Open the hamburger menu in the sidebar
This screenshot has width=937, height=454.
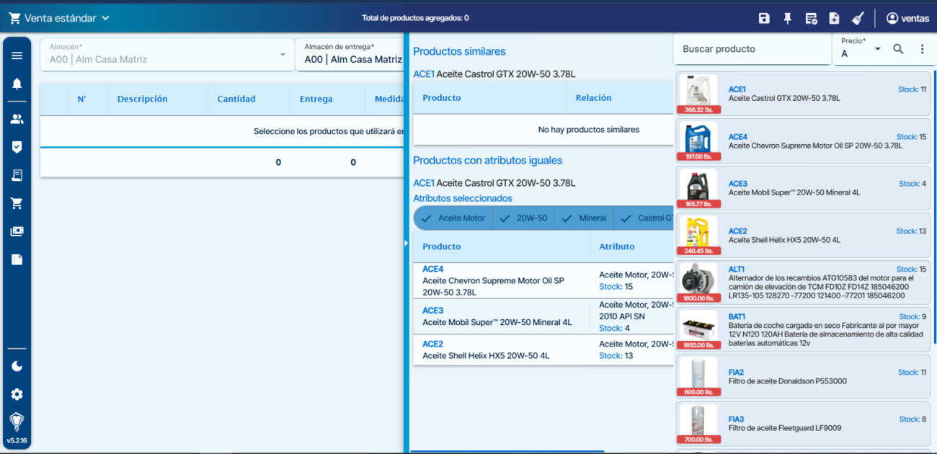pos(17,55)
